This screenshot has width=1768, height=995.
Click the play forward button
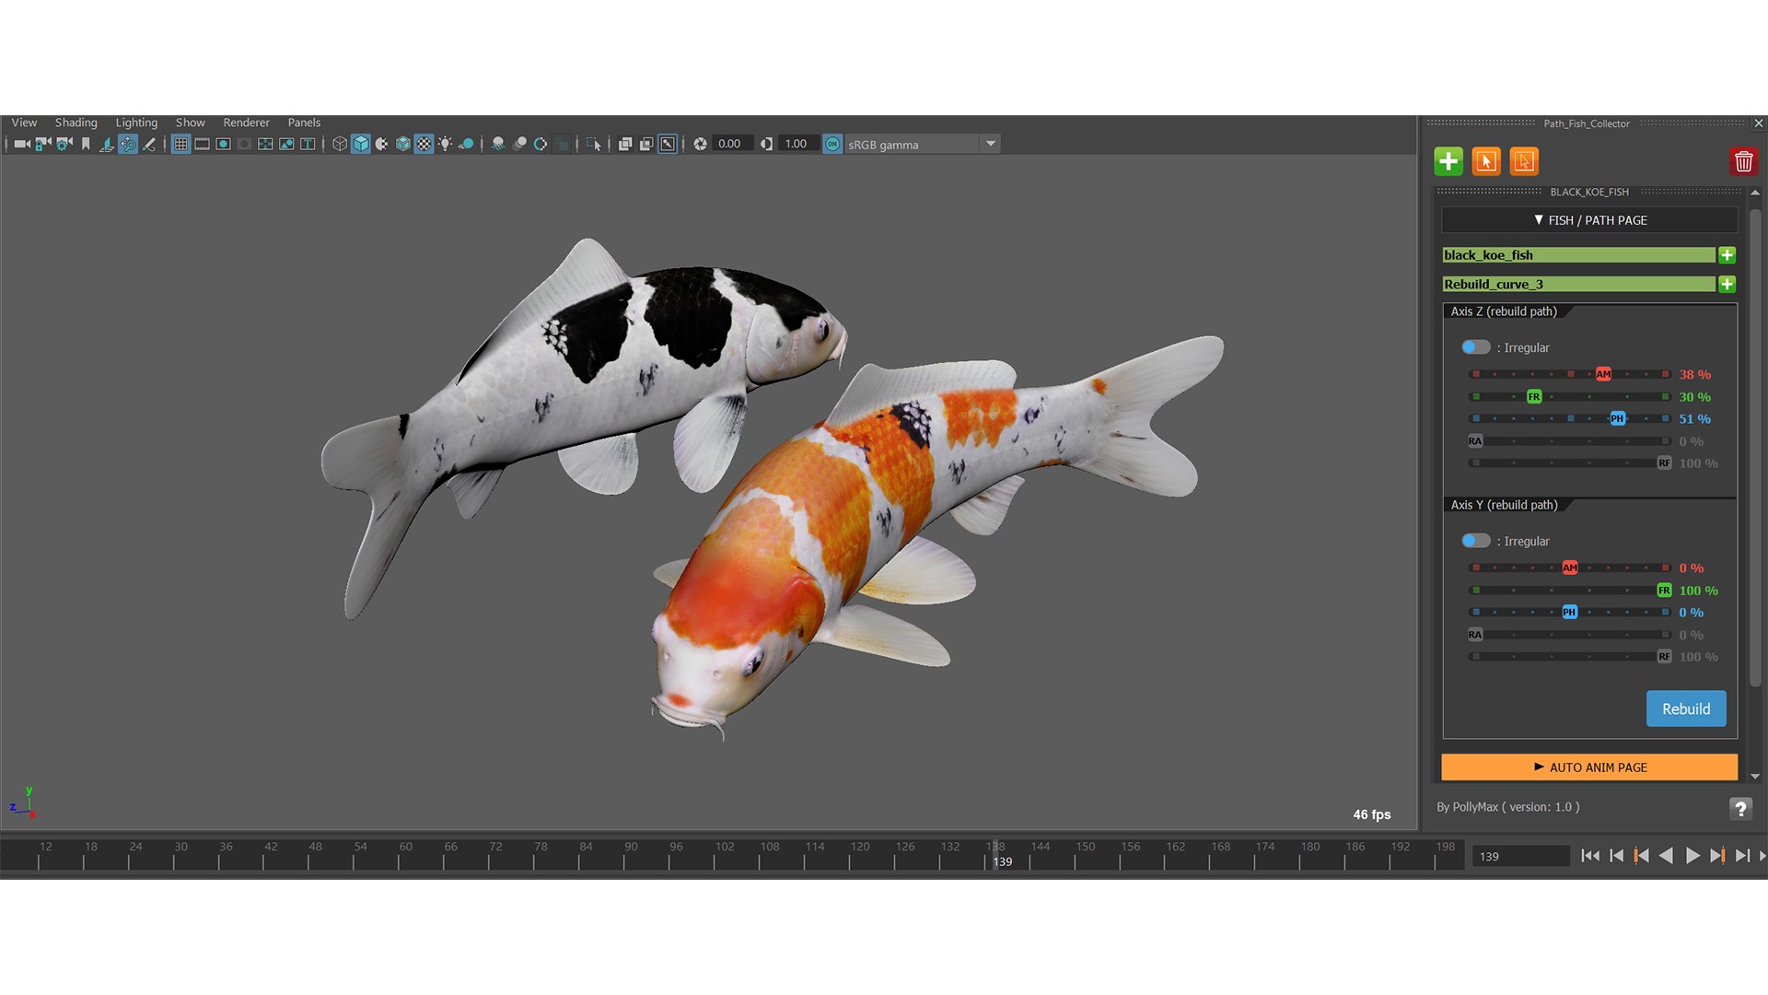(1692, 856)
